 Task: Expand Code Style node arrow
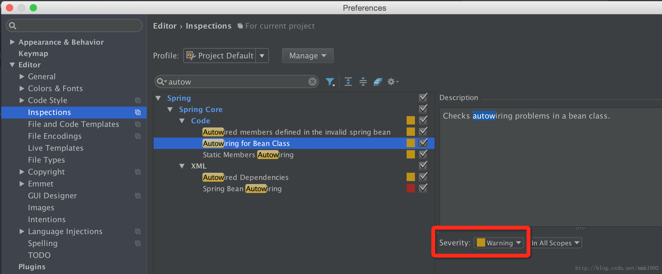(x=22, y=100)
